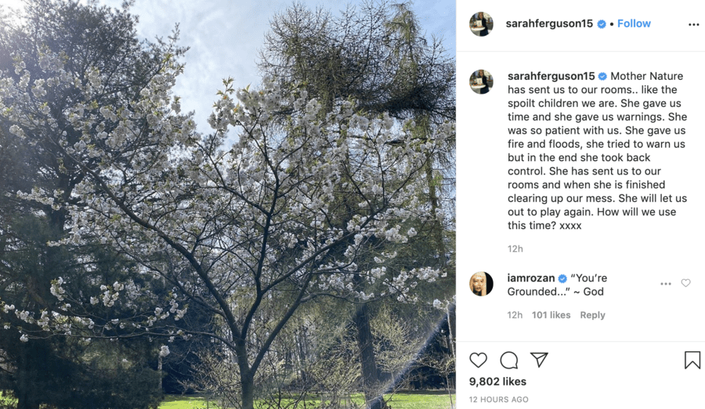Open options dots on iamrozan's comment
This screenshot has height=409, width=705.
[x=666, y=284]
